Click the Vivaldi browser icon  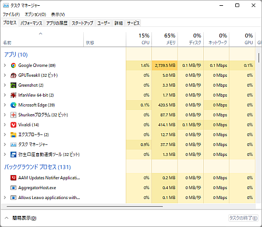13,125
